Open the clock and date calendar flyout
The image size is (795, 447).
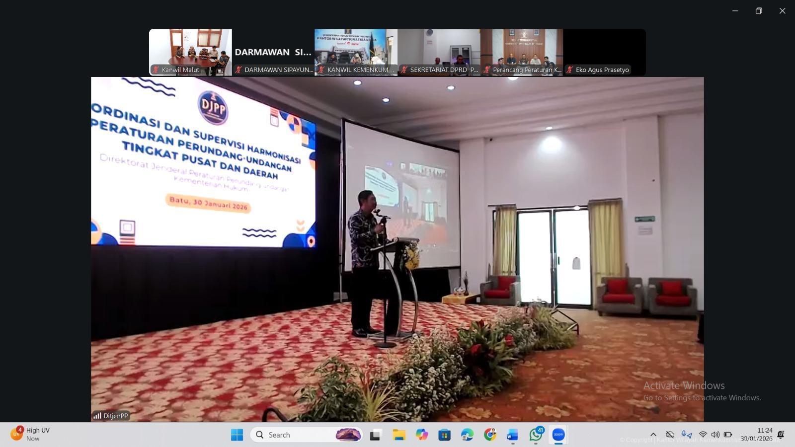[x=757, y=435]
